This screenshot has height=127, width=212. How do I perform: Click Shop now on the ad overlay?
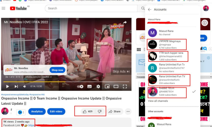coord(57,70)
